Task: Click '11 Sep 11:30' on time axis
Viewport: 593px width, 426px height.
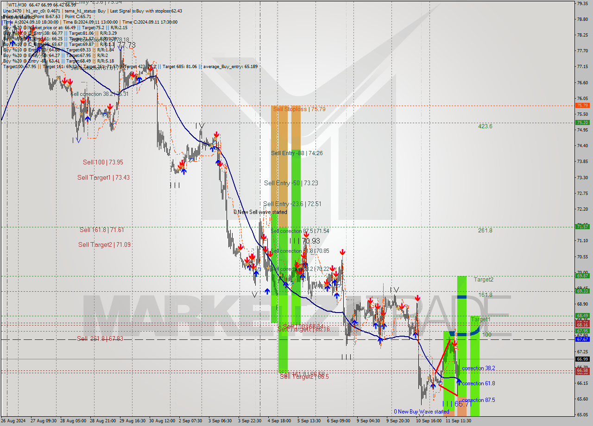Action: tap(458, 421)
